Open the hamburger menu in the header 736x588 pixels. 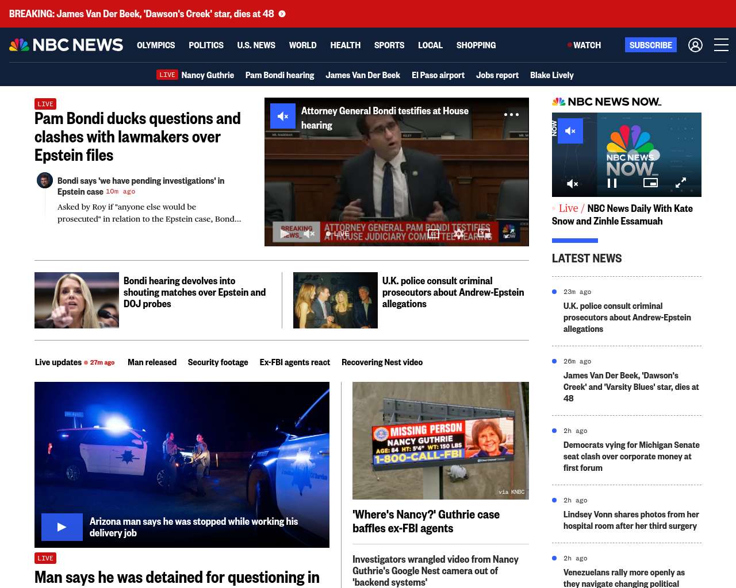[721, 45]
